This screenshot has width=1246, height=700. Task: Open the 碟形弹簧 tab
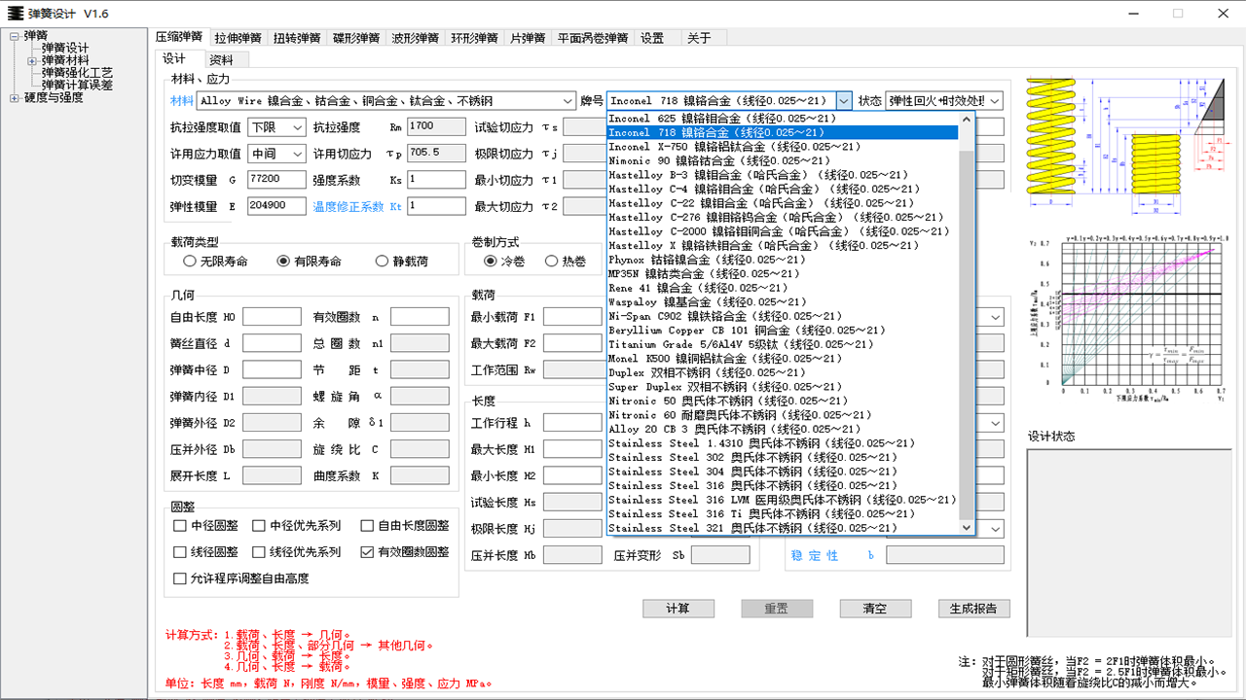click(x=355, y=37)
